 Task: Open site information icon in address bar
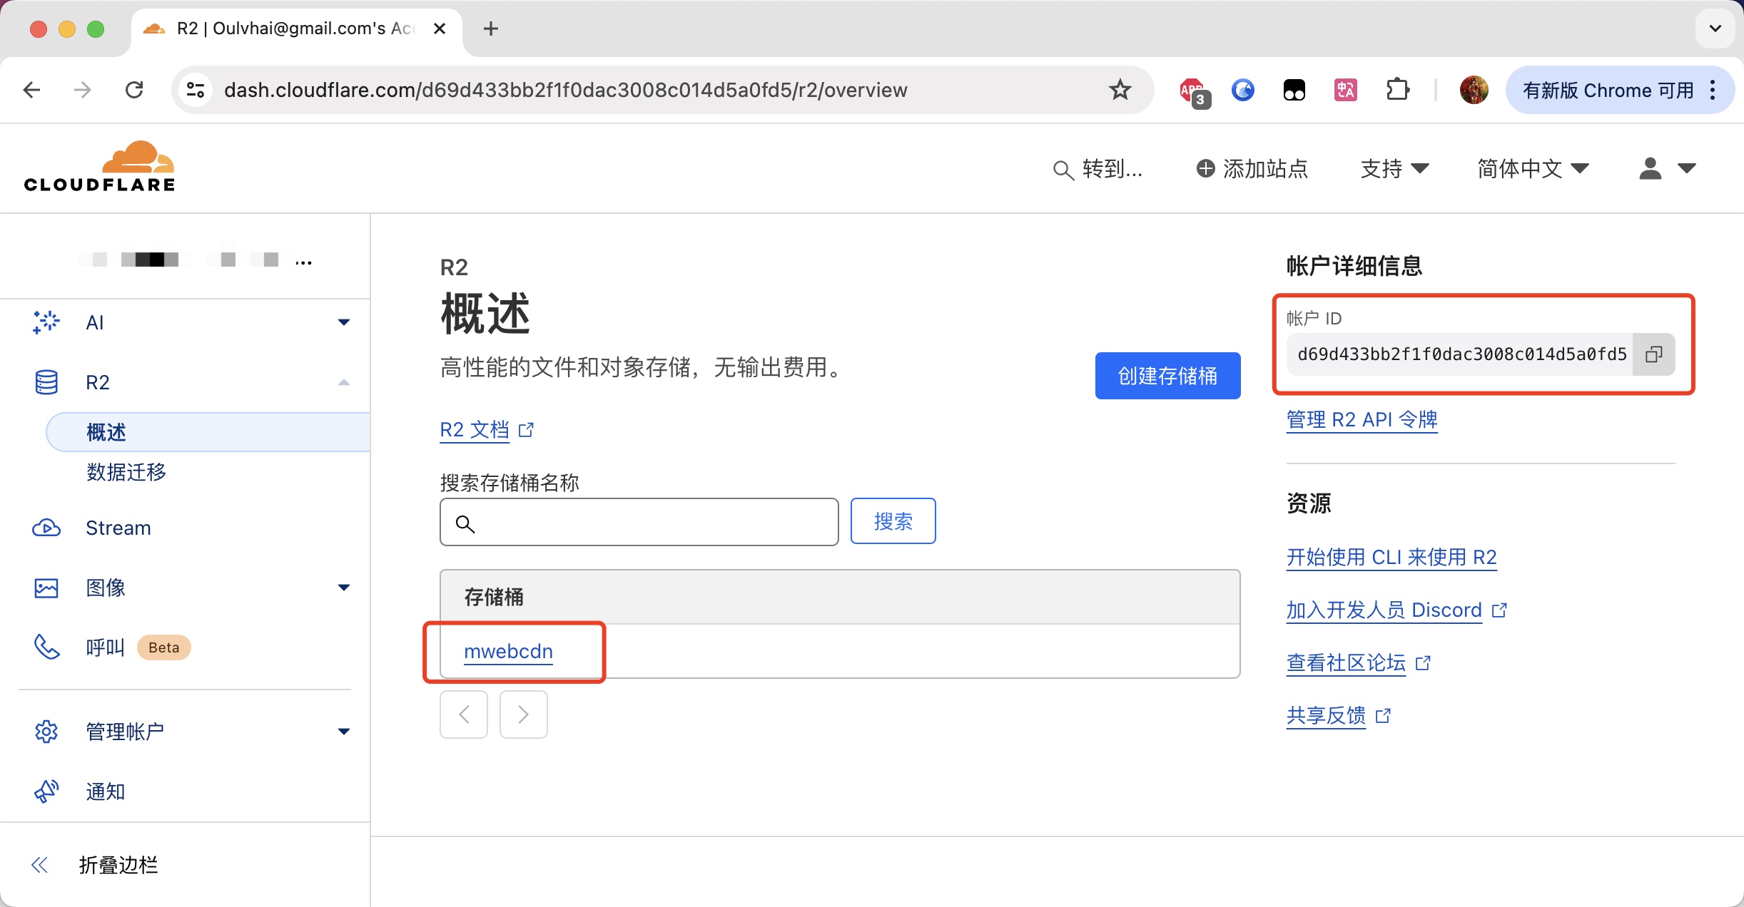(x=196, y=90)
